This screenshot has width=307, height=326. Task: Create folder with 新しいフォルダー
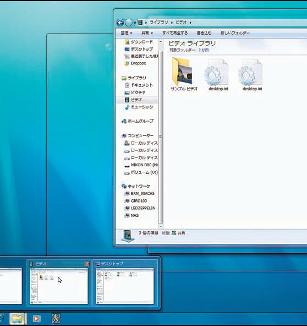click(235, 33)
